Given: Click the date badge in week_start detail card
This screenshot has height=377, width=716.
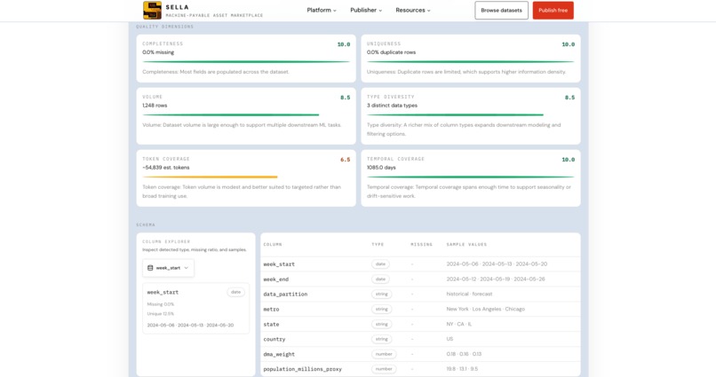Looking at the screenshot, I should coord(235,292).
